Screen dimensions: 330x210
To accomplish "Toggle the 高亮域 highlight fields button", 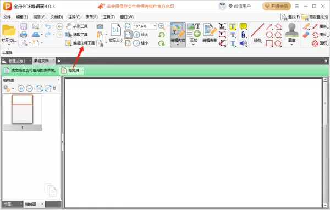I will (x=71, y=70).
